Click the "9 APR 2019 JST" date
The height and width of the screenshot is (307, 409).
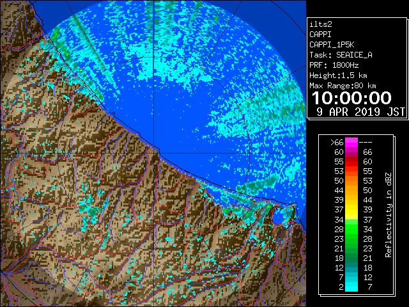coord(360,112)
